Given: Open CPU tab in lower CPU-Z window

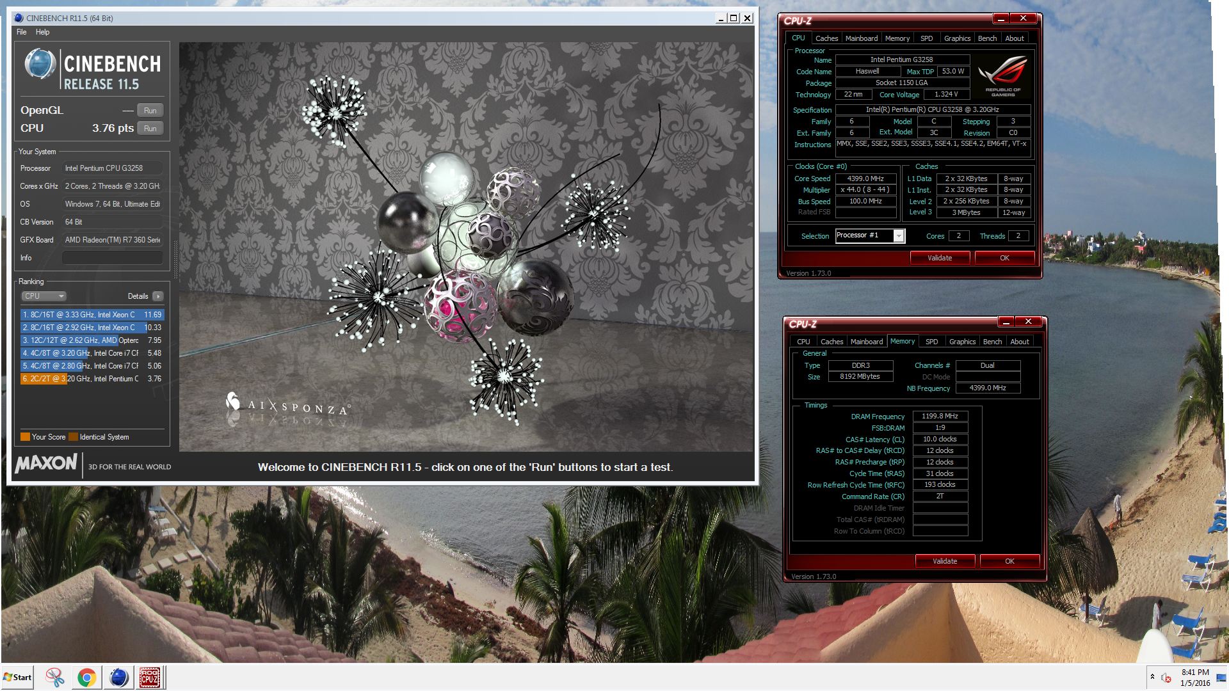Looking at the screenshot, I should coord(803,342).
